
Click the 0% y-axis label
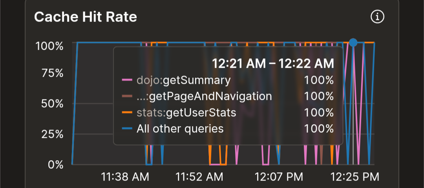click(56, 164)
